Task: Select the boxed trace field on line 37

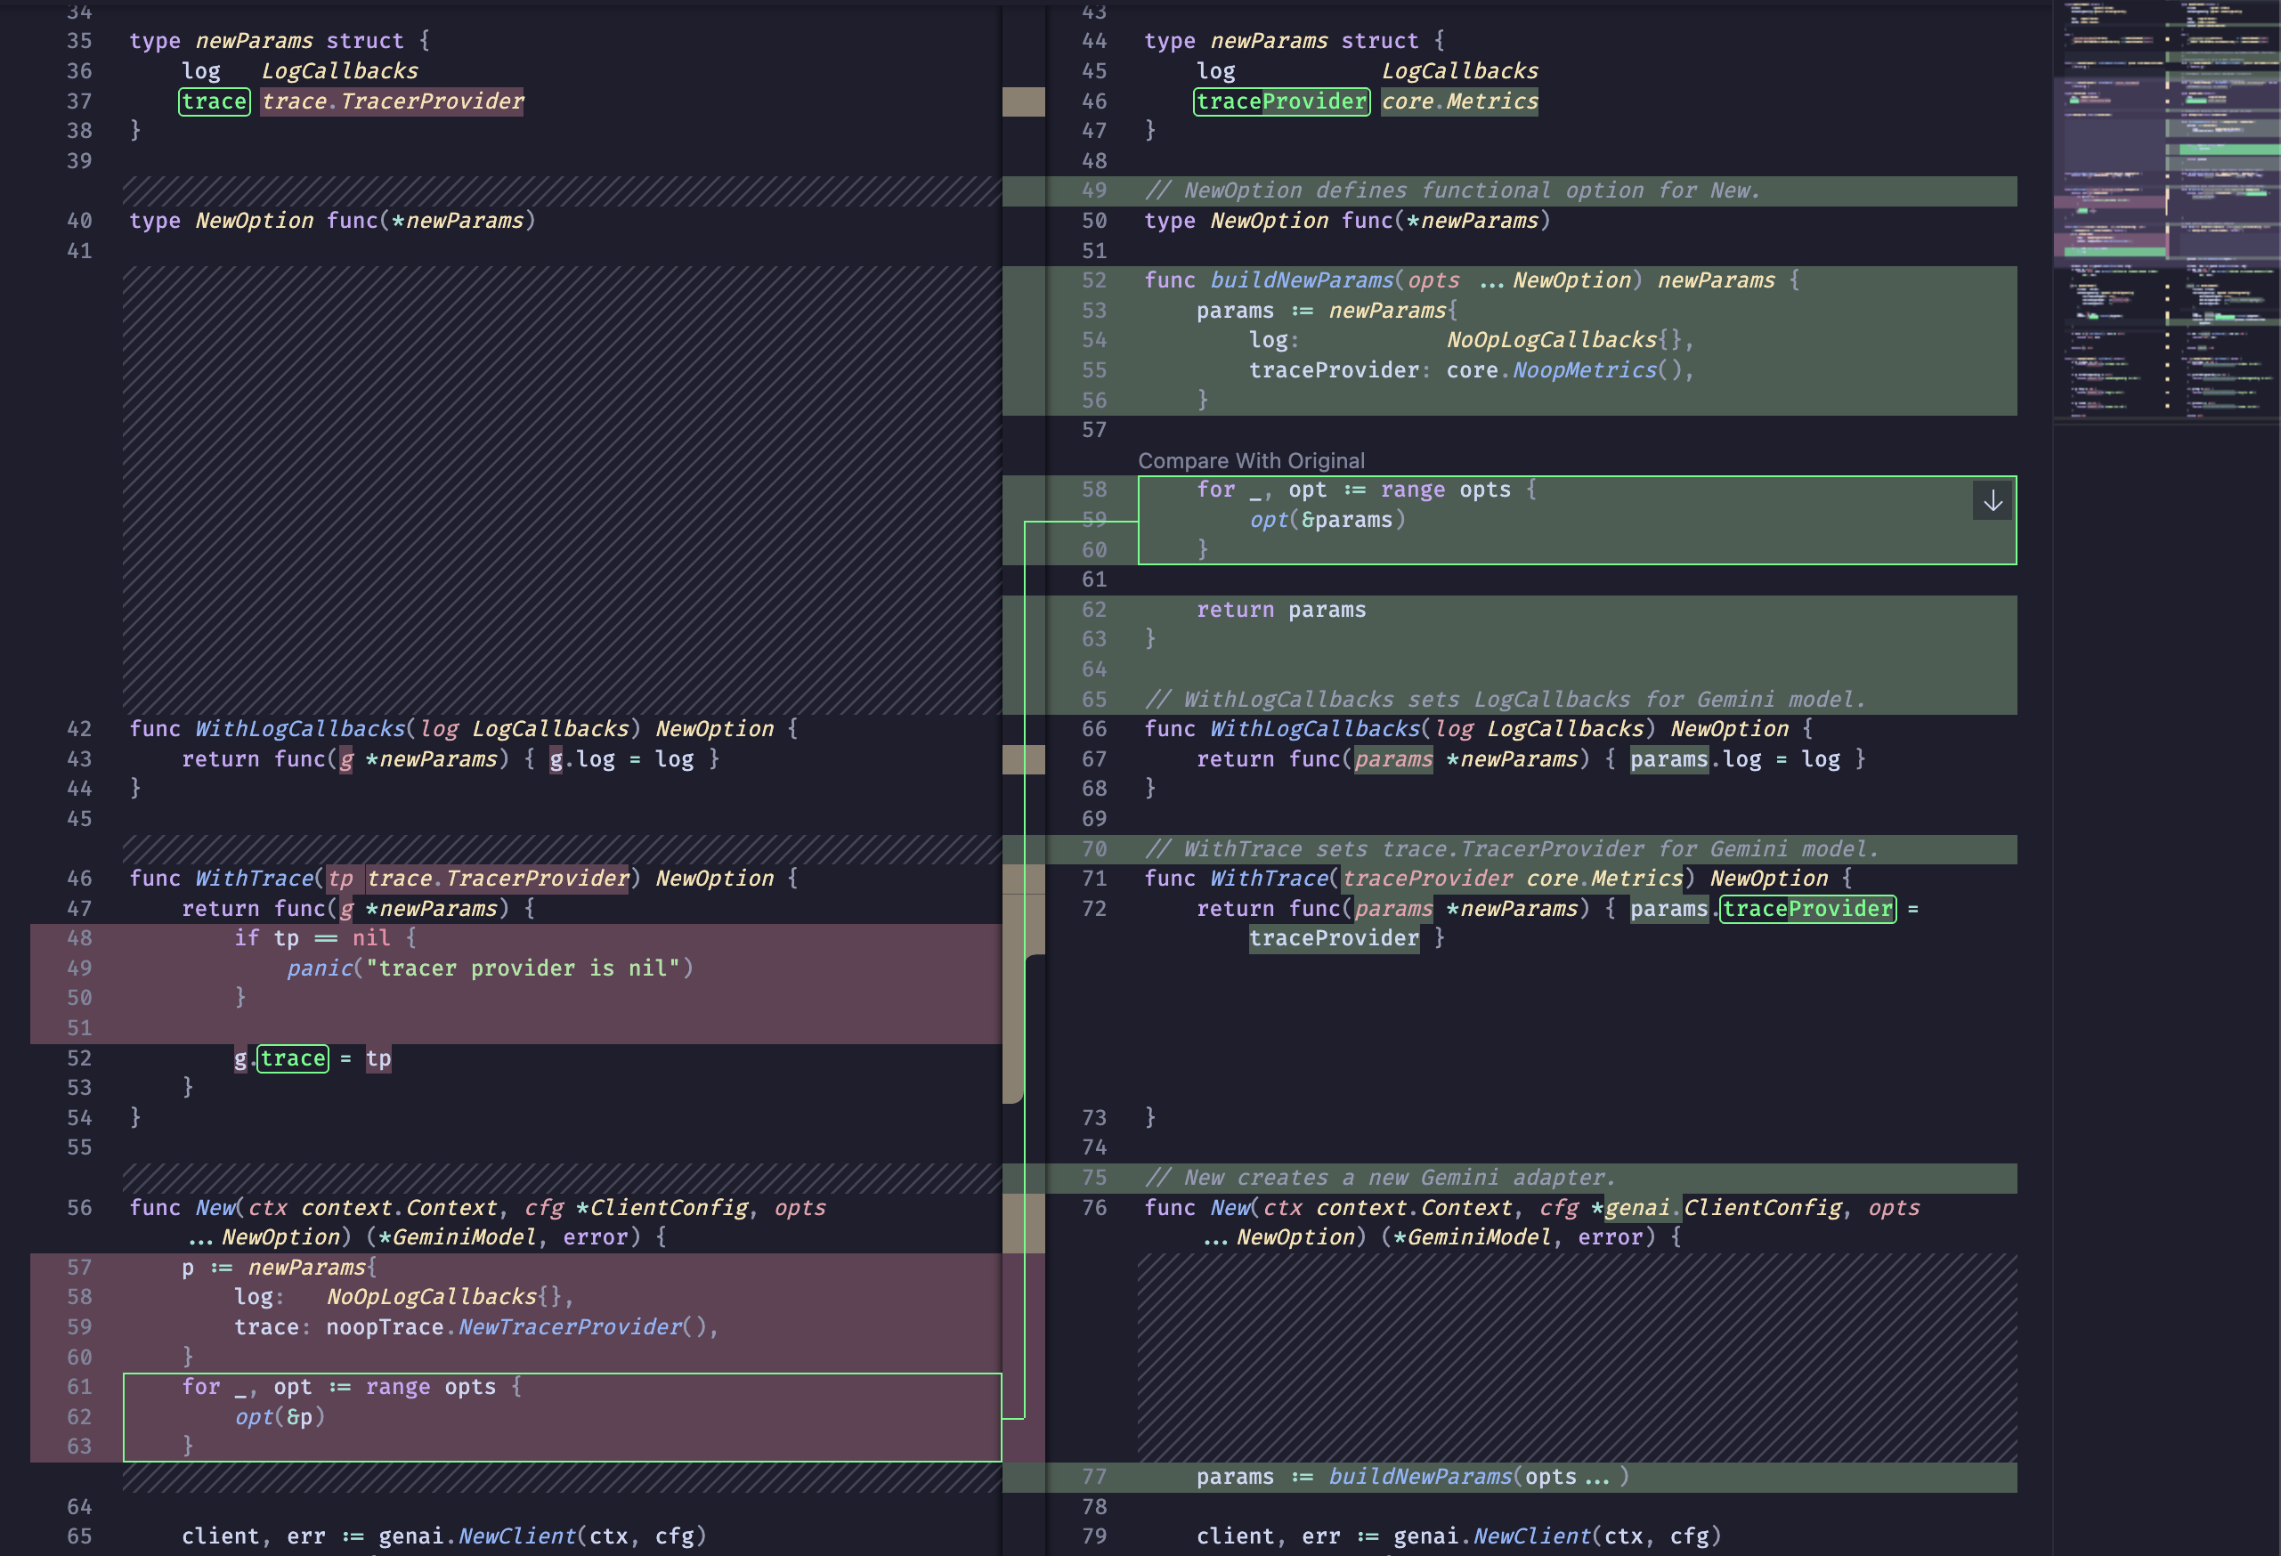Action: pyautogui.click(x=213, y=101)
